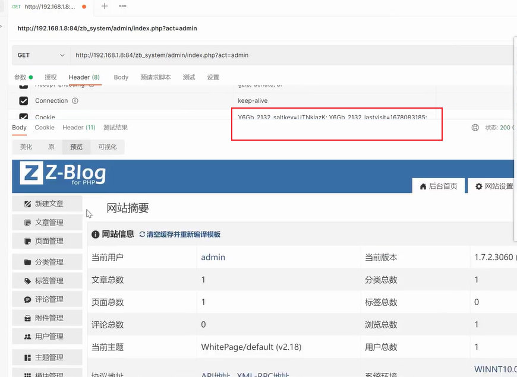
Task: Click the home icon in 后台首页
Action: tap(423, 186)
